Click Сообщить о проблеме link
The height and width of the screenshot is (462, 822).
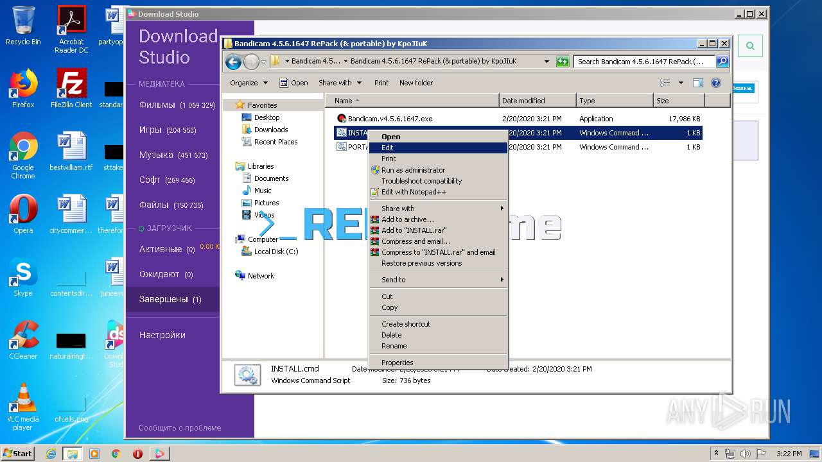(x=180, y=428)
